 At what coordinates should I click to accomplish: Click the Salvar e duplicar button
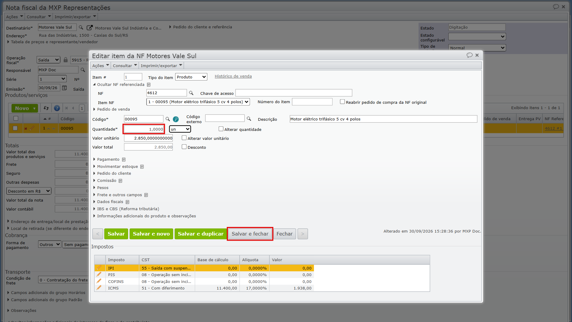(200, 234)
